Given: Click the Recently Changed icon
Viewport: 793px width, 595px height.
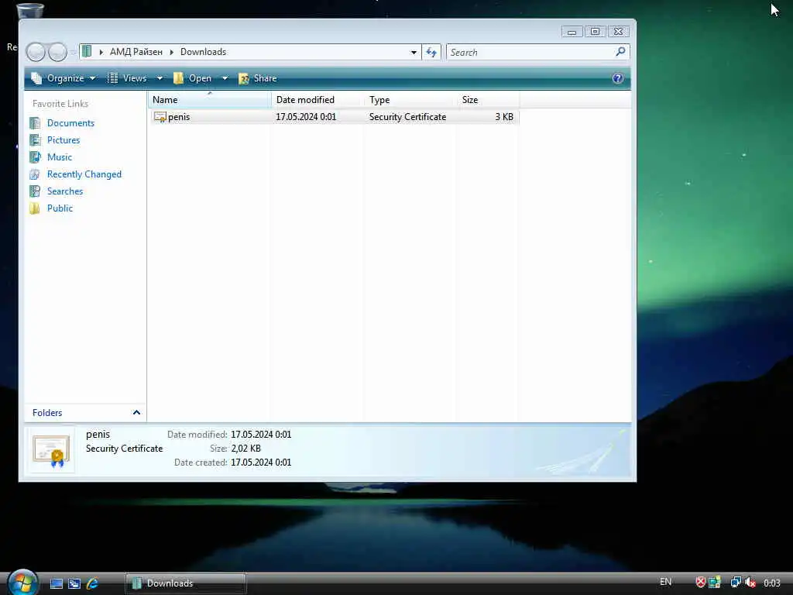Looking at the screenshot, I should pyautogui.click(x=35, y=174).
